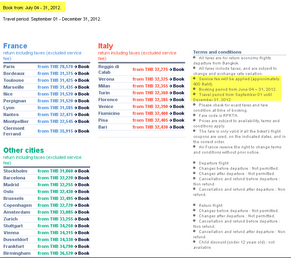Click the 'Fare code is RPRTH' term

(218, 115)
